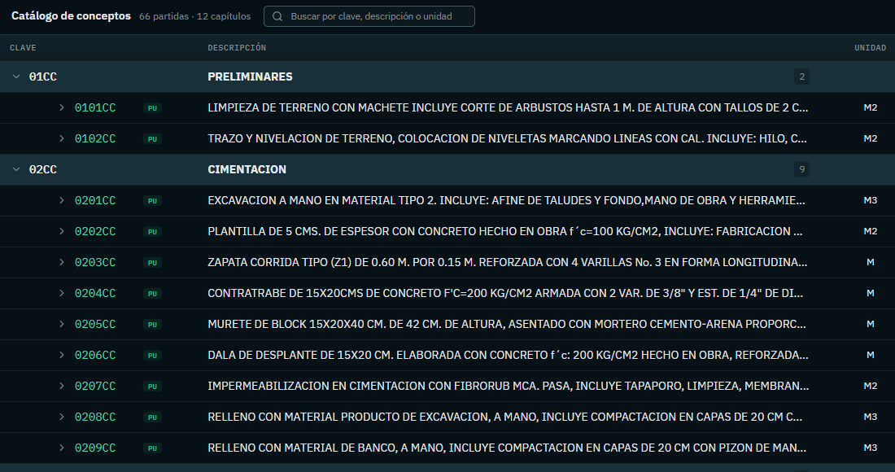This screenshot has width=895, height=472.
Task: Select the LIMPIEZA DE TERRENO CON MACHETE description
Action: click(x=508, y=107)
